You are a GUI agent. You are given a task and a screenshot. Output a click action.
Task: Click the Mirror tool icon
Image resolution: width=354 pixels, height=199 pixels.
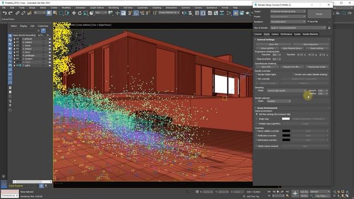point(184,13)
